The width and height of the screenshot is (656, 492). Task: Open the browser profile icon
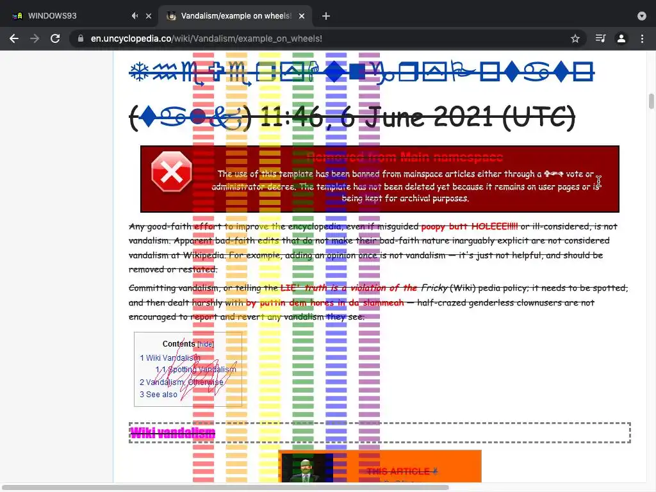621,38
